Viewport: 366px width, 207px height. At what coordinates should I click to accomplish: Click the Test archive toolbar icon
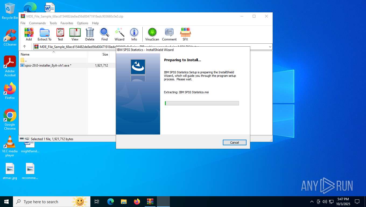(60, 34)
